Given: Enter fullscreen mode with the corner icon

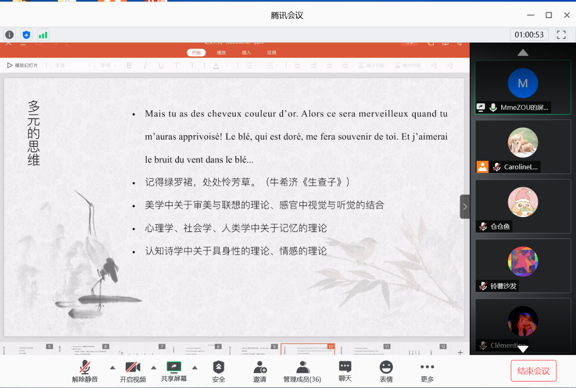Looking at the screenshot, I should pos(561,35).
